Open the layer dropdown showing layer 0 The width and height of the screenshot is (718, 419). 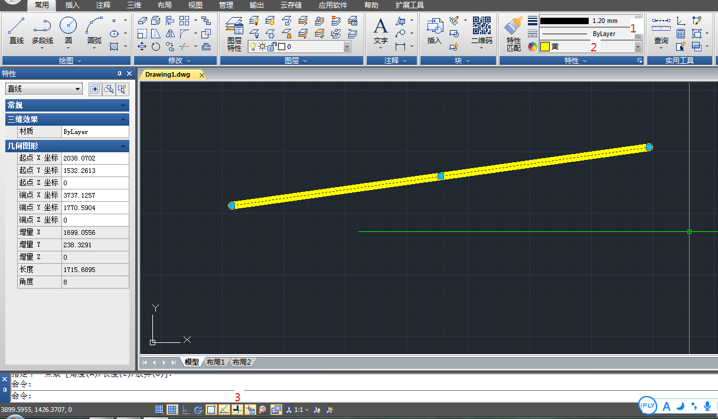point(299,47)
